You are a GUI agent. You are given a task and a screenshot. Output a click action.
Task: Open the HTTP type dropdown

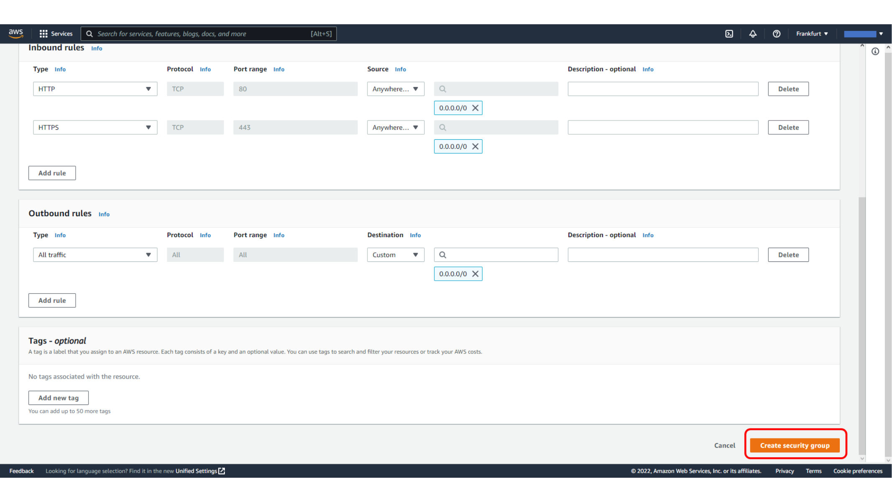pyautogui.click(x=95, y=89)
